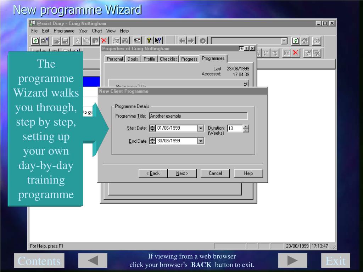Click the question mark button in Properties title bar
This screenshot has height=272, width=363.
coord(247,48)
